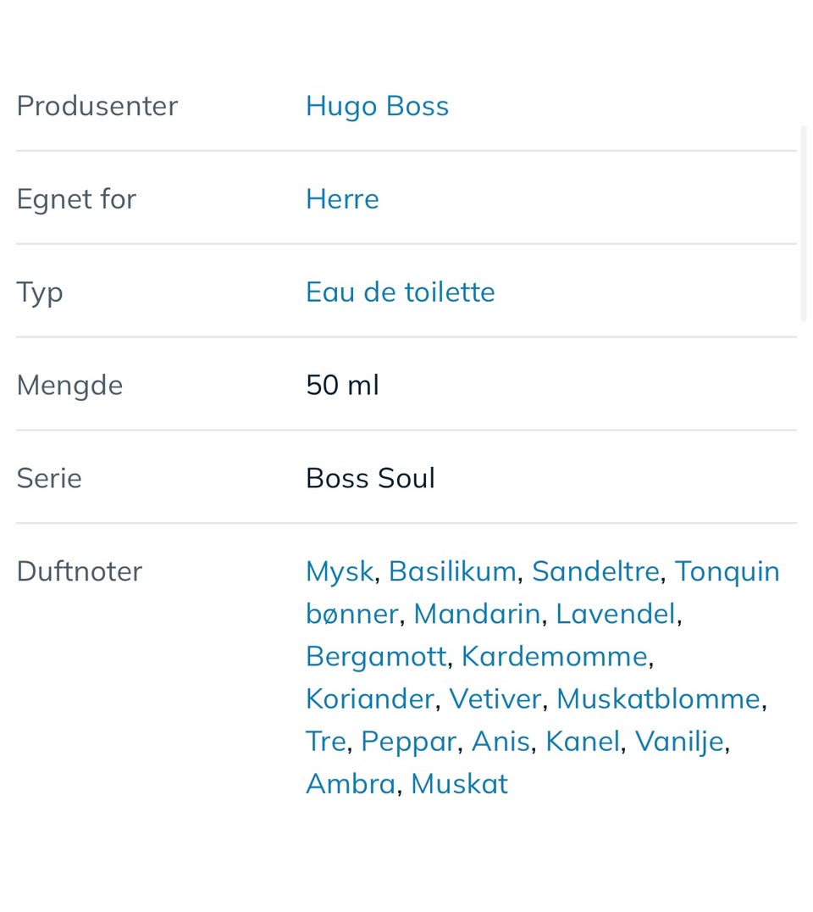Open the Vanilje scent note link

[x=679, y=742]
